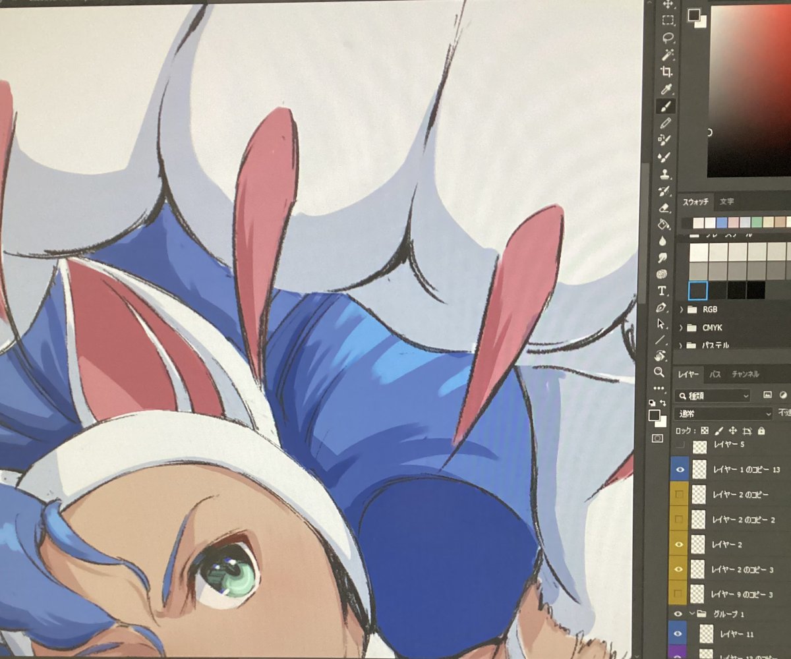Open the 通常 blend mode dropdown
Viewport: 791px width, 659px height.
724,414
